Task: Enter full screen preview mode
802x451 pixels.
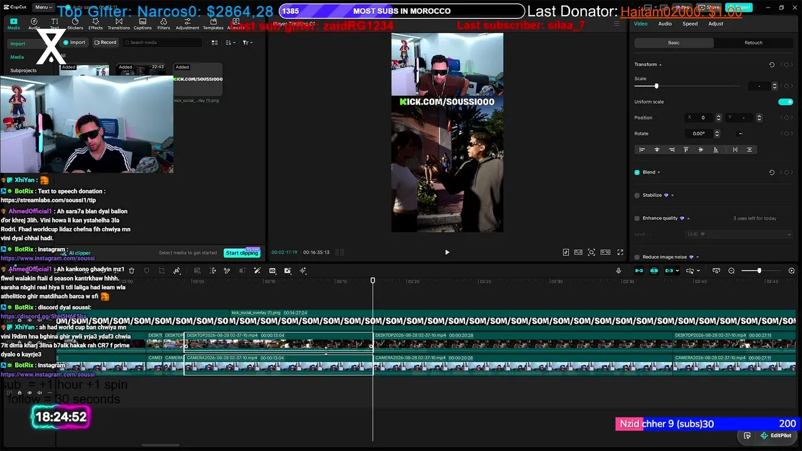Action: [620, 252]
